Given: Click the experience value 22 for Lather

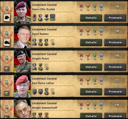Looking at the screenshot, I should pyautogui.click(x=117, y=81).
